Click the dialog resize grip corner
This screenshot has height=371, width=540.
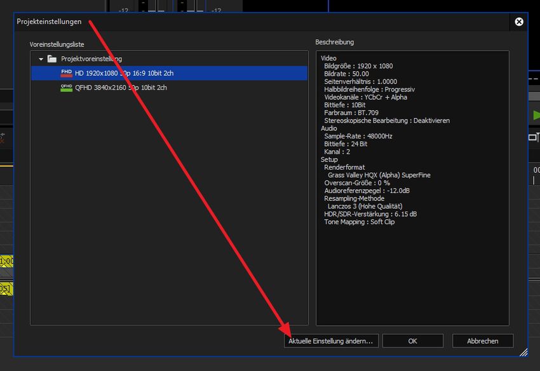(x=523, y=351)
